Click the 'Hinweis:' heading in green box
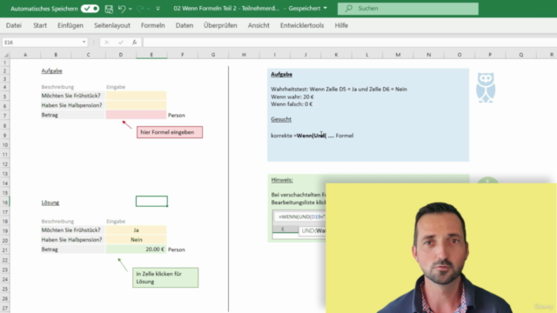The width and height of the screenshot is (557, 313). point(282,180)
